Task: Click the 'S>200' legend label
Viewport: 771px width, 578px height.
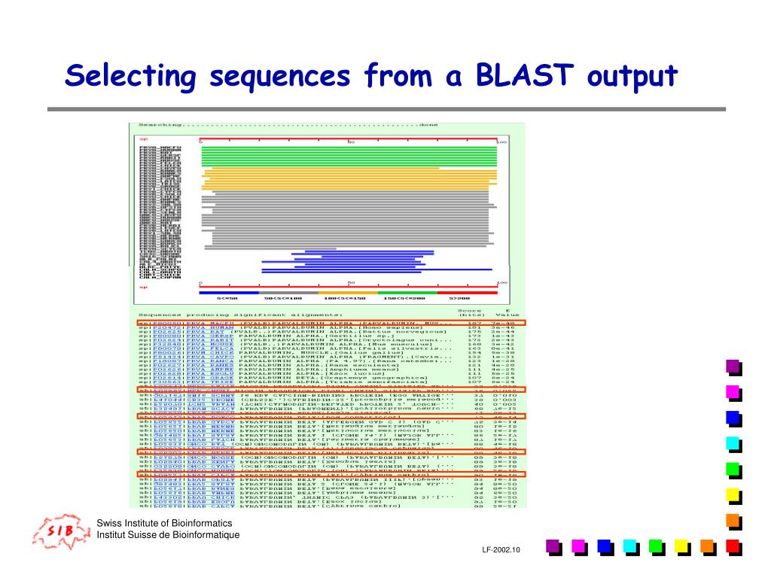Action: click(x=459, y=298)
